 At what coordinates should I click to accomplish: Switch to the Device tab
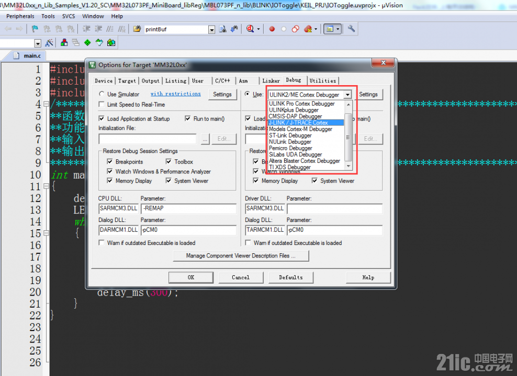[x=104, y=81]
